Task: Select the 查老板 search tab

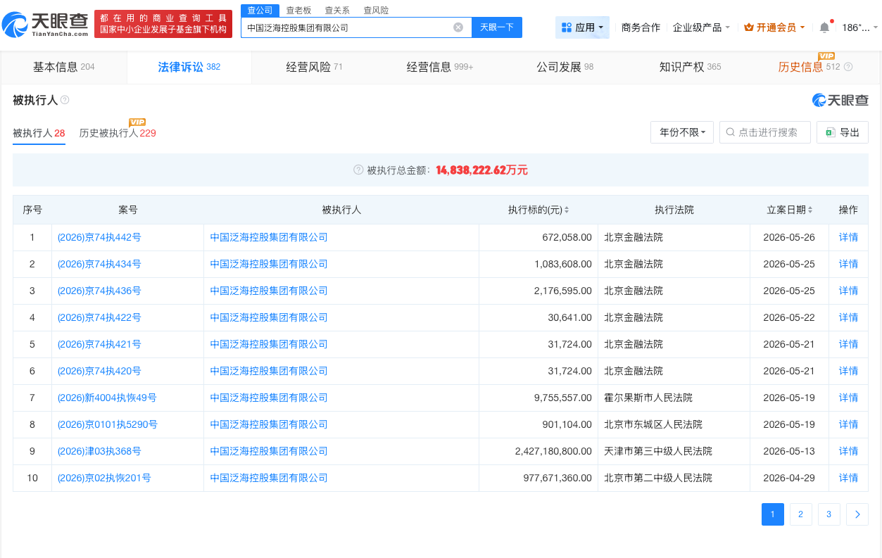Action: pos(298,11)
